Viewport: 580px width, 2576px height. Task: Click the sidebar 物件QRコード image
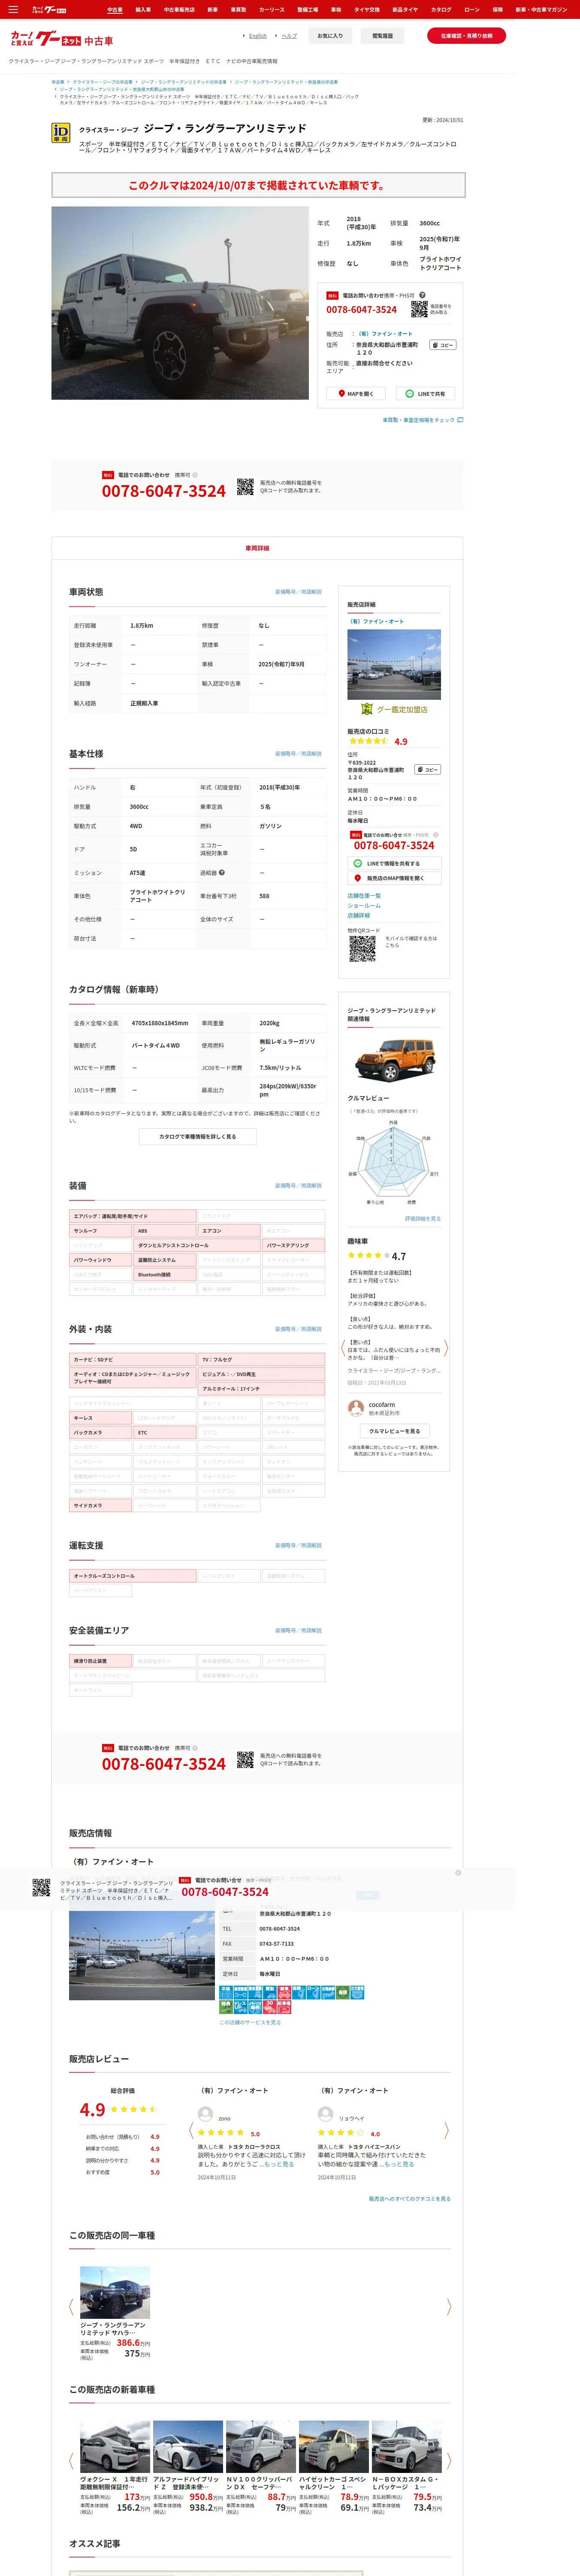point(362,949)
